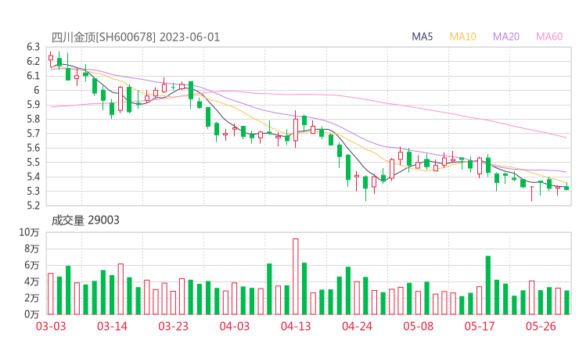Screen dimensions: 579x344
Task: Click the 05-26 date label
Action: click(x=541, y=326)
